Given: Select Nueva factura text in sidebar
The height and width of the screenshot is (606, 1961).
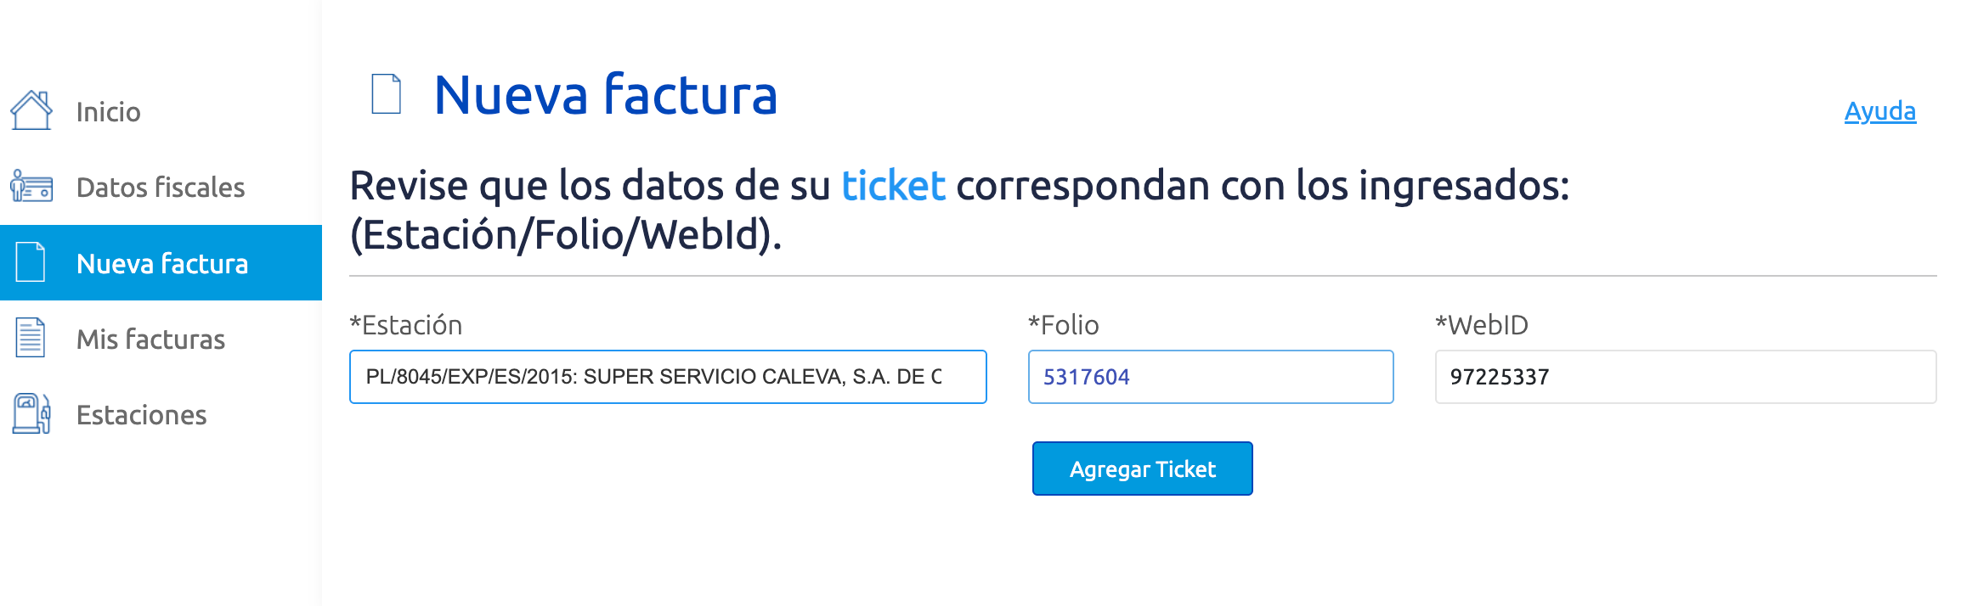Looking at the screenshot, I should [162, 264].
